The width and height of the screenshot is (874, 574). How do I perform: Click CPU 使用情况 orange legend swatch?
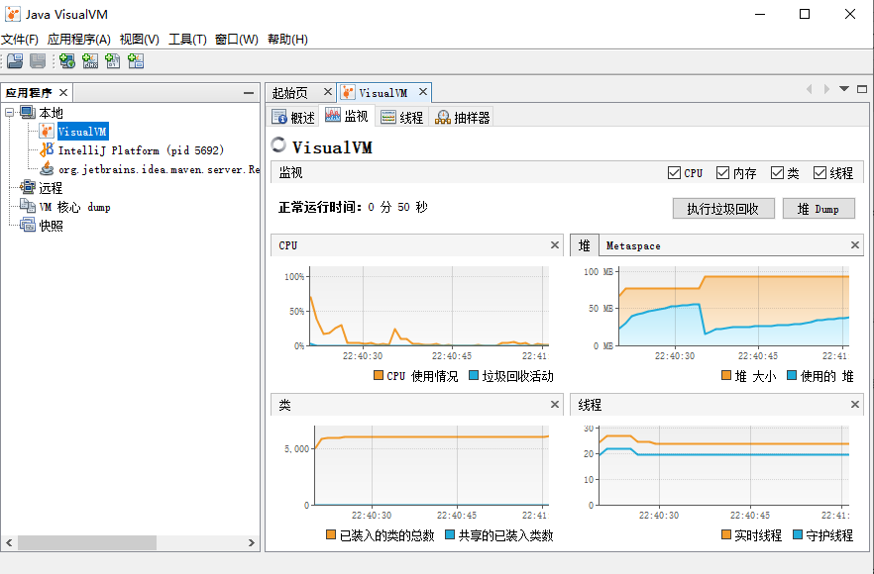click(x=379, y=375)
